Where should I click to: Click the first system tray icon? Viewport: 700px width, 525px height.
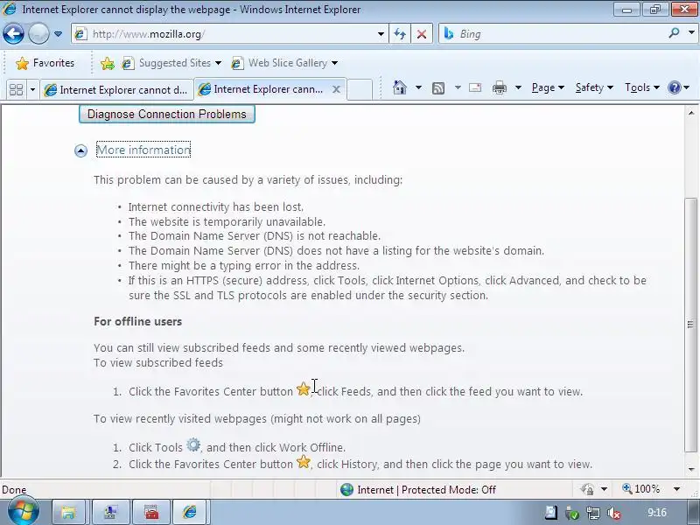tap(551, 513)
